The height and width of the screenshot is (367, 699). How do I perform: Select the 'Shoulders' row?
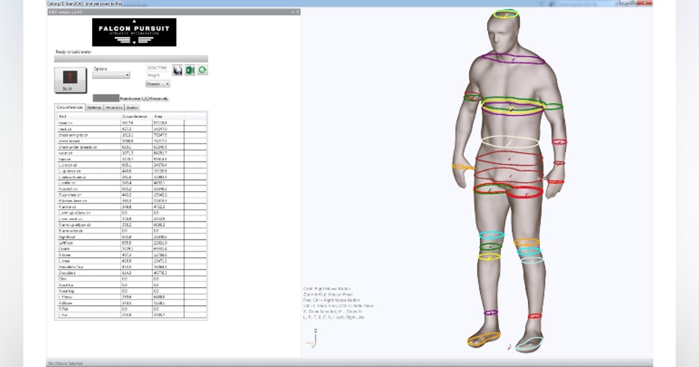click(131, 273)
